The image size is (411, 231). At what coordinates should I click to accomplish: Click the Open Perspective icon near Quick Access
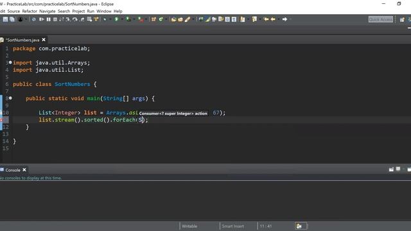[402, 20]
